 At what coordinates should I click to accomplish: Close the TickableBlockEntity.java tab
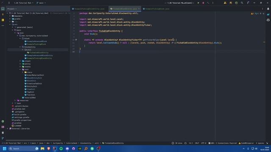[139, 9]
